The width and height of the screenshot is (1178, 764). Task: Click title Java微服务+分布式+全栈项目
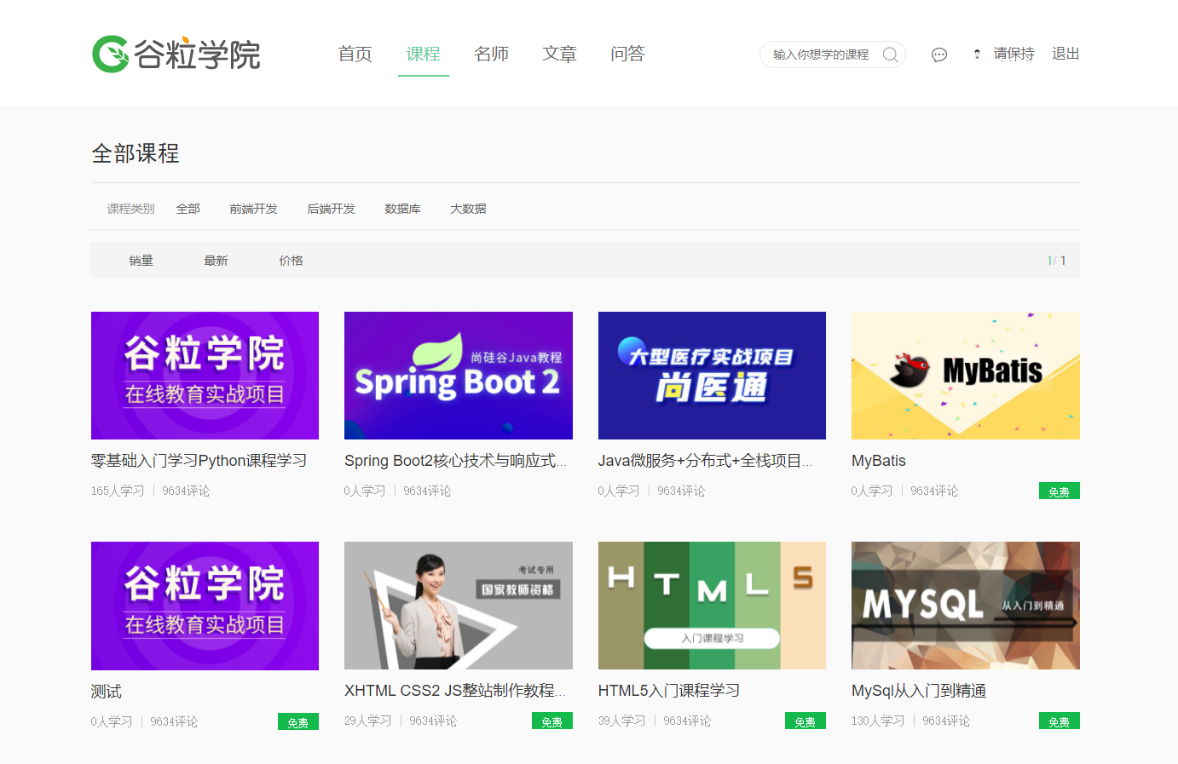pos(706,461)
